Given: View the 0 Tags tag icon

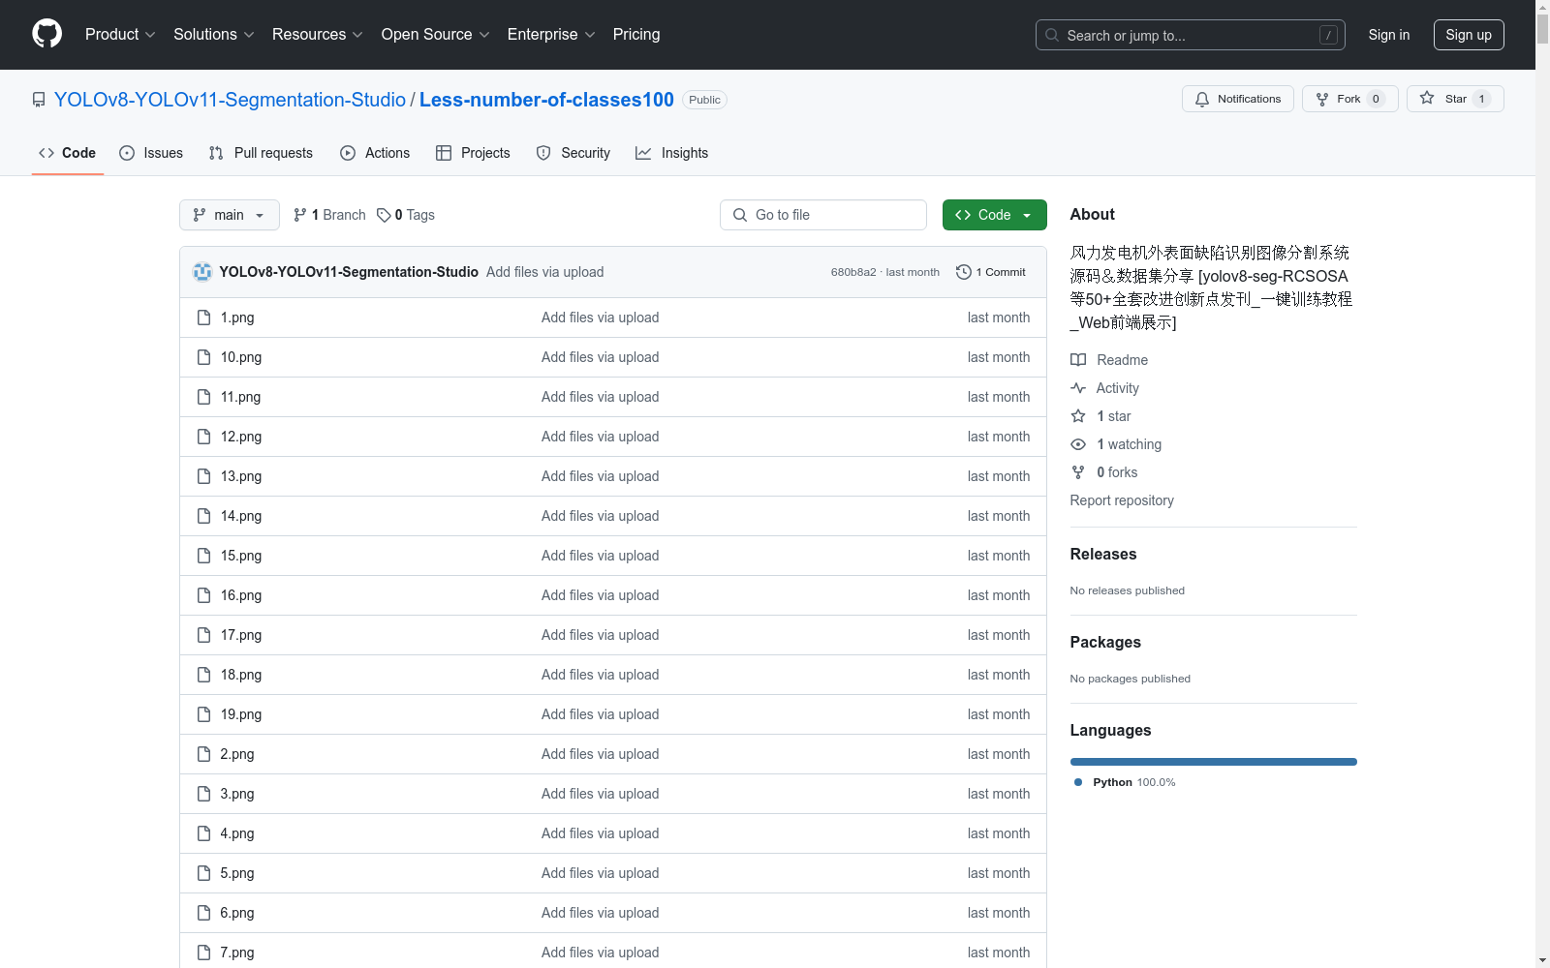Looking at the screenshot, I should (384, 215).
